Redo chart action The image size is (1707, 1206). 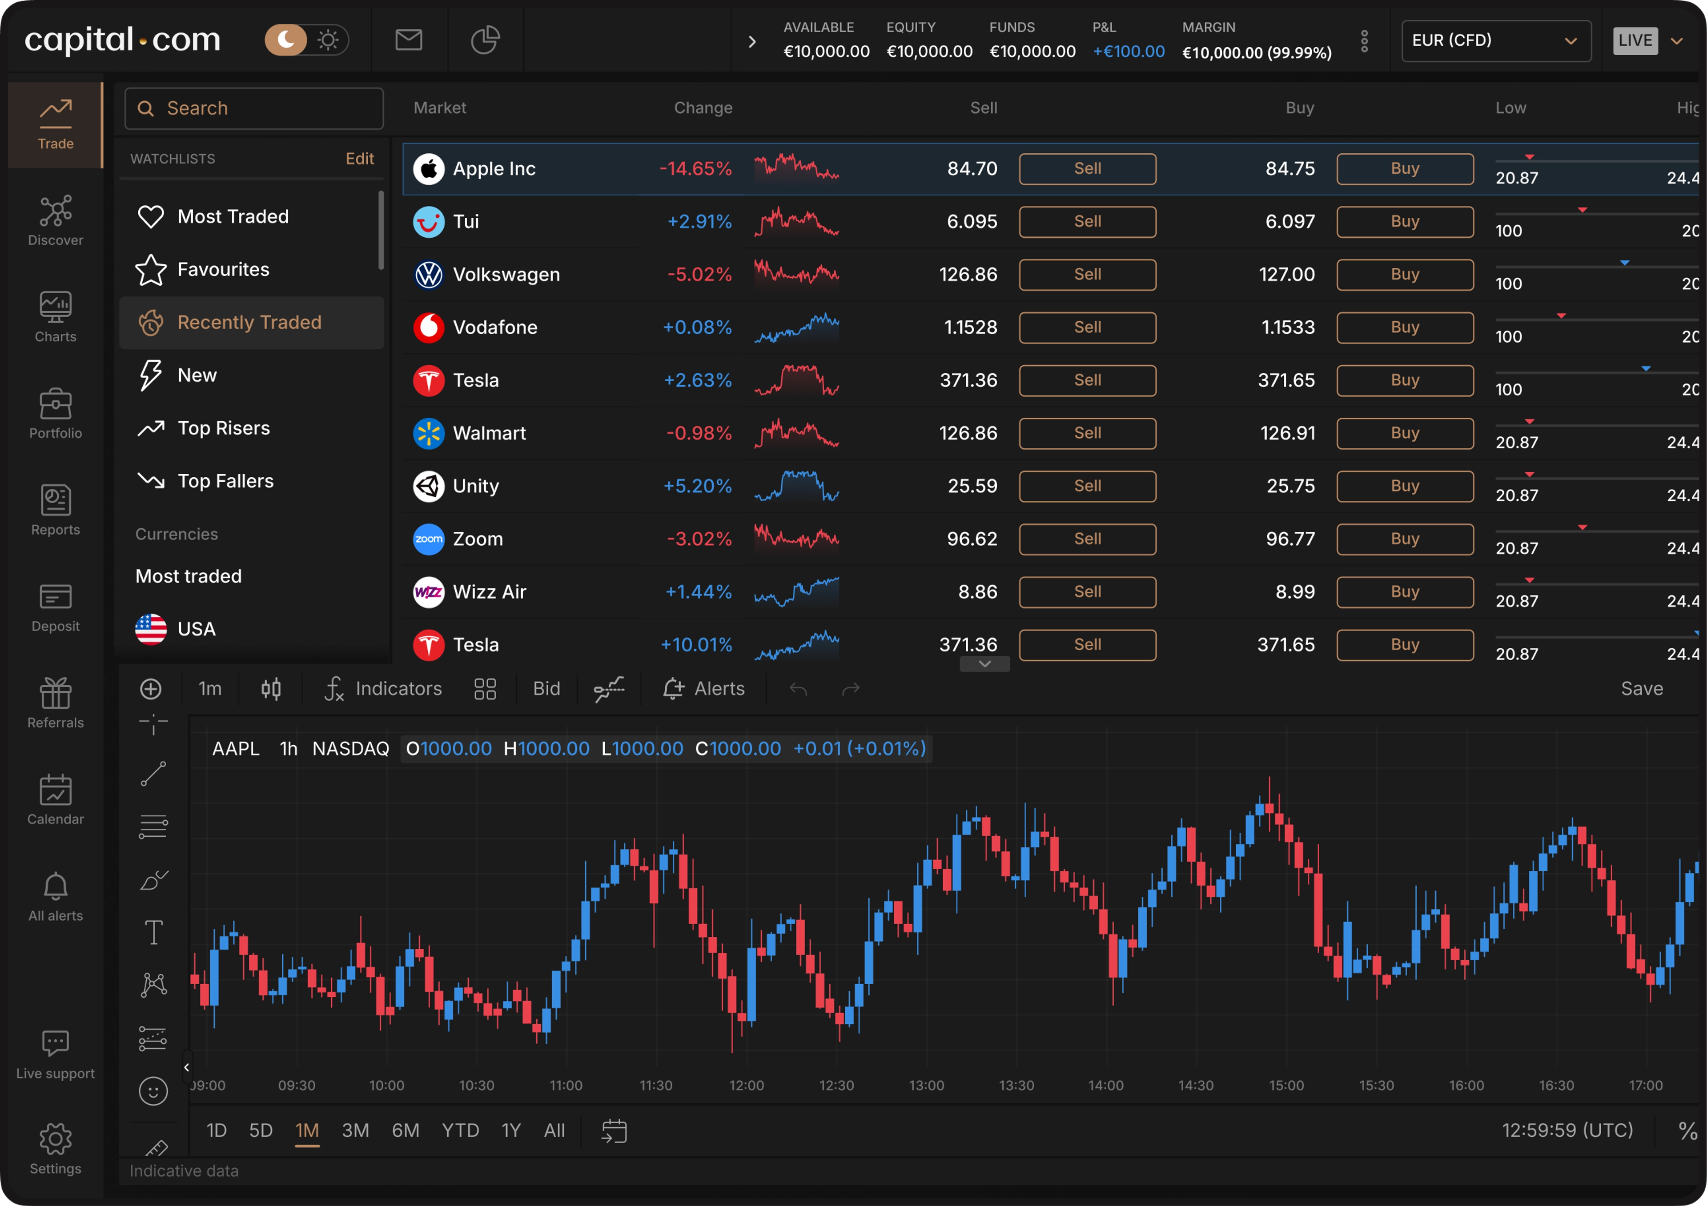pyautogui.click(x=851, y=690)
